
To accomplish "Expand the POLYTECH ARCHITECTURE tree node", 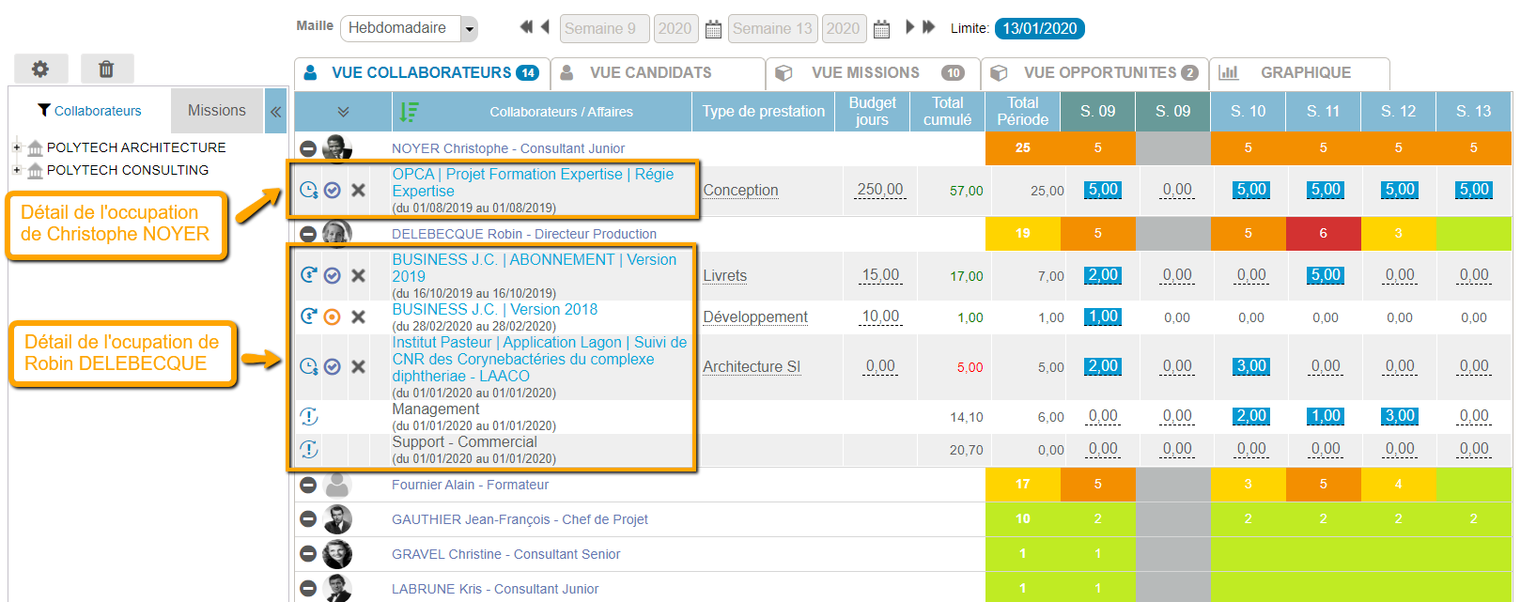I will tap(17, 147).
